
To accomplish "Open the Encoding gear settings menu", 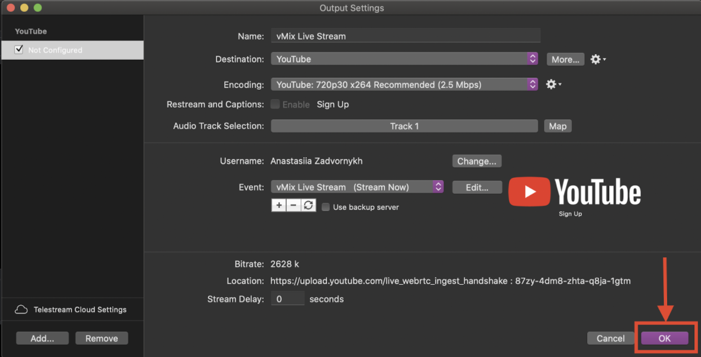I will click(553, 84).
